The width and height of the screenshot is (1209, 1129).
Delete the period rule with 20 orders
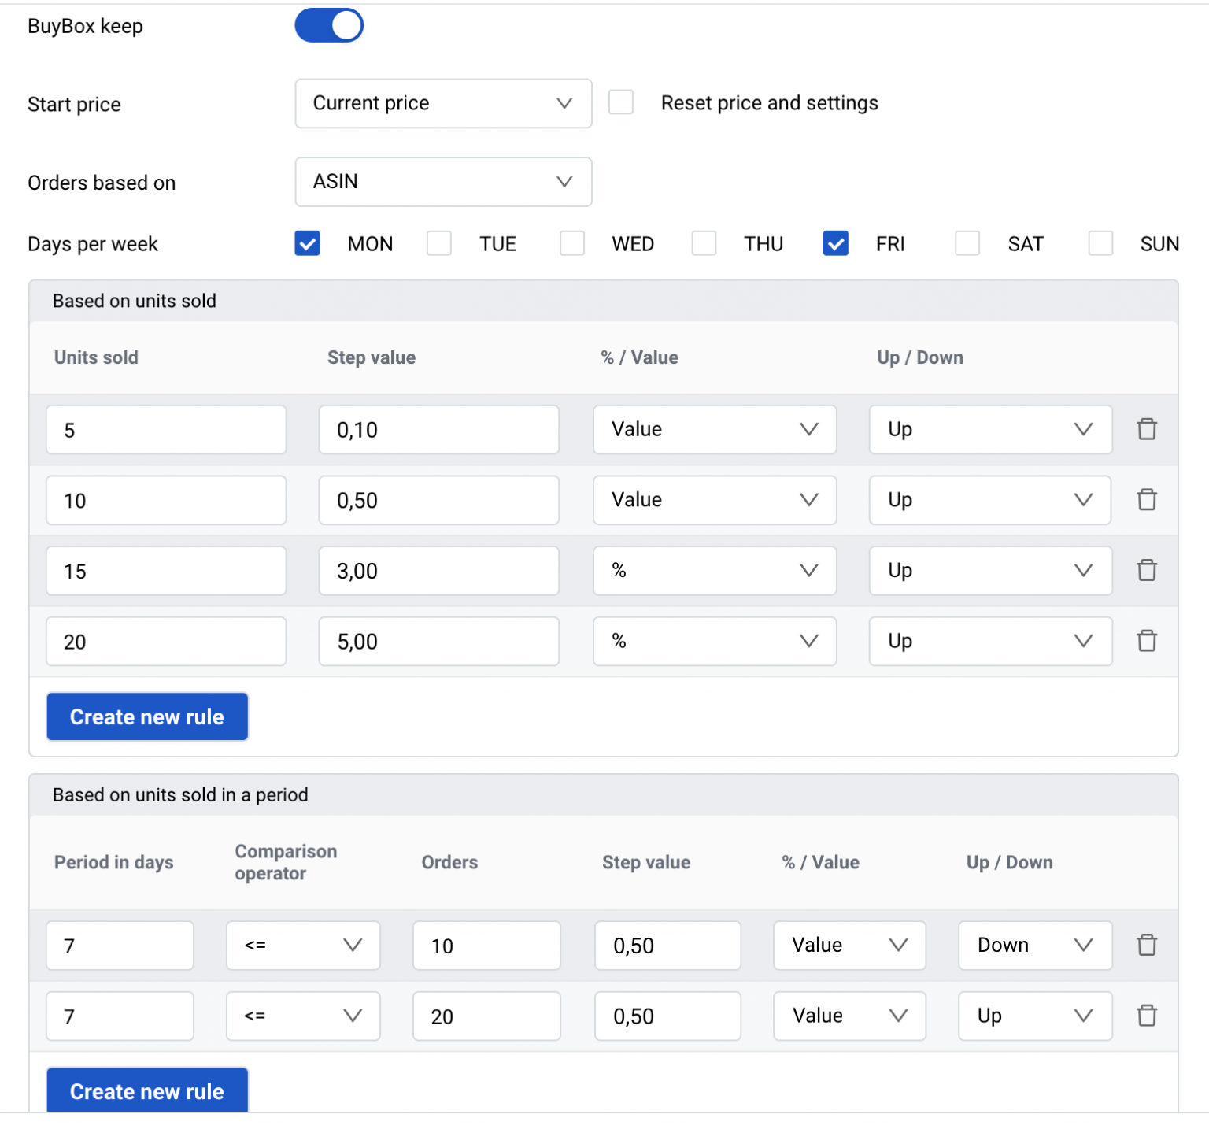1147,1016
